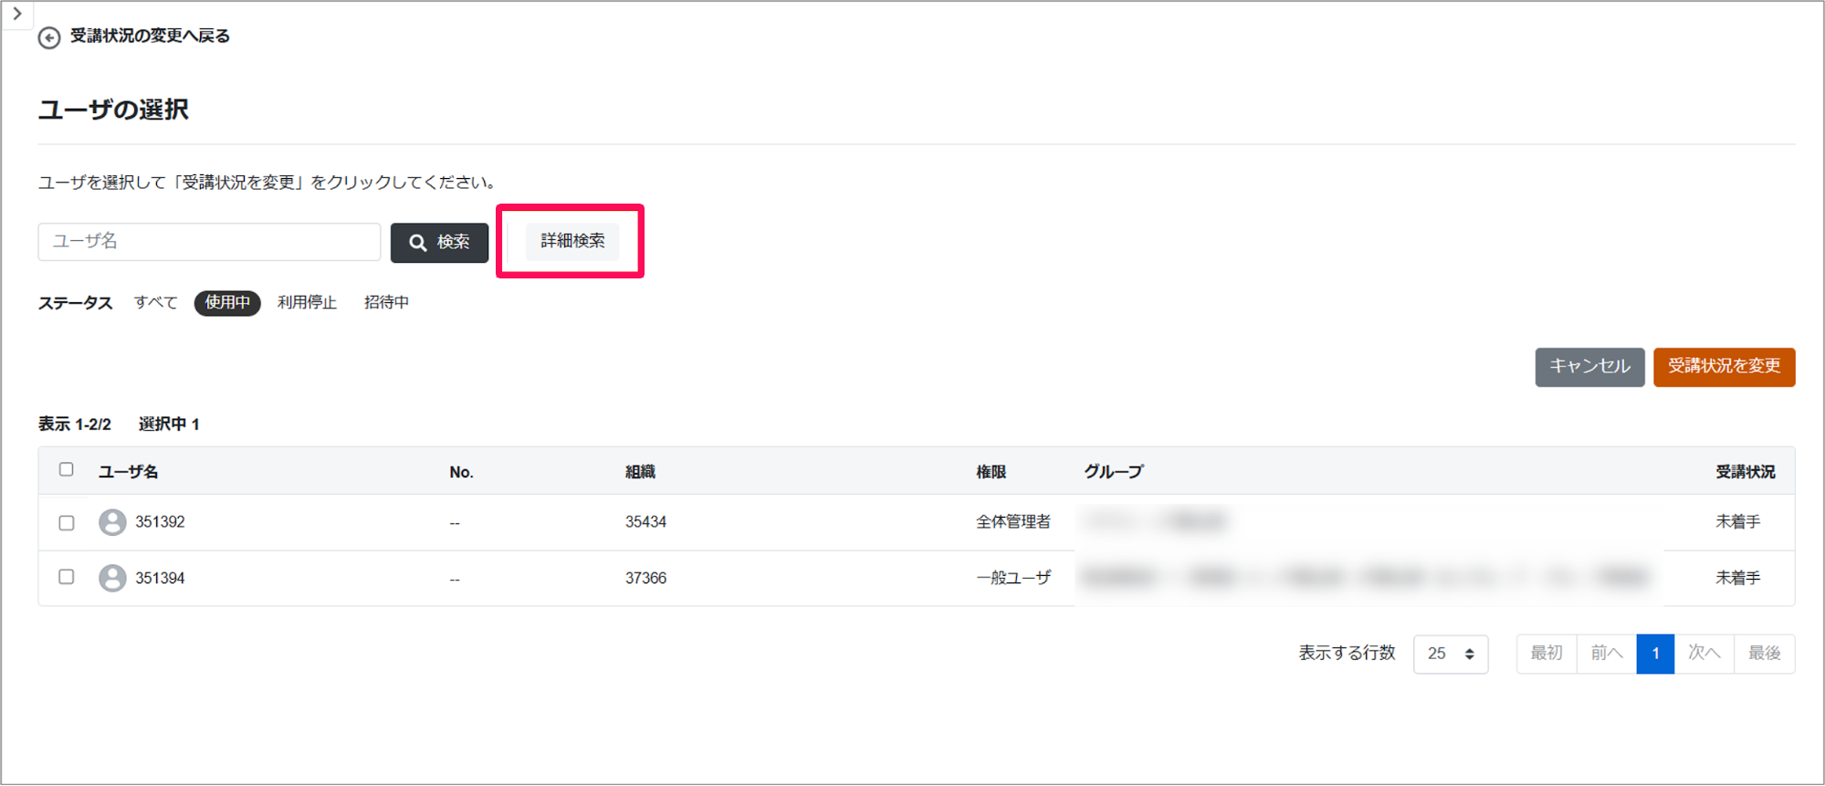Click the キャンセル button
1825x786 pixels.
click(1589, 367)
